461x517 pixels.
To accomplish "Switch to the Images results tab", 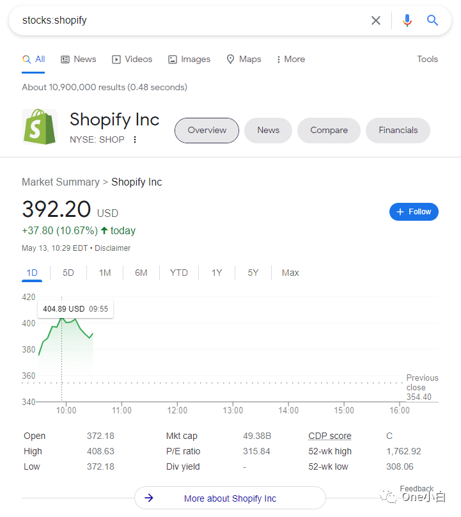I will pyautogui.click(x=189, y=60).
